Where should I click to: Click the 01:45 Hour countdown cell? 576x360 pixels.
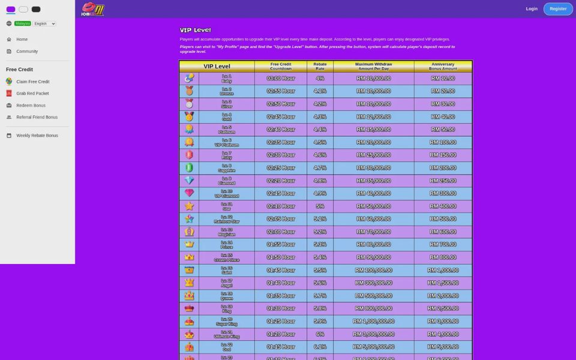pos(281,270)
